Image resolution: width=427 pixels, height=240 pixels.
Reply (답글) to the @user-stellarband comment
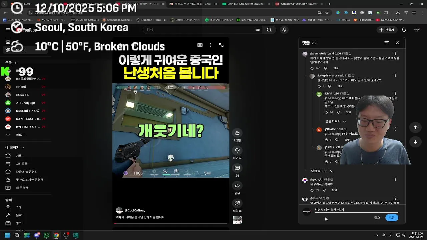(x=336, y=68)
